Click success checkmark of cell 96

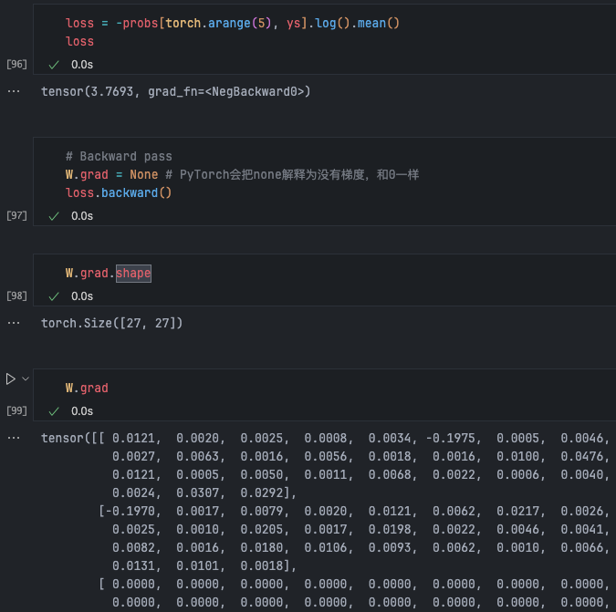click(54, 65)
